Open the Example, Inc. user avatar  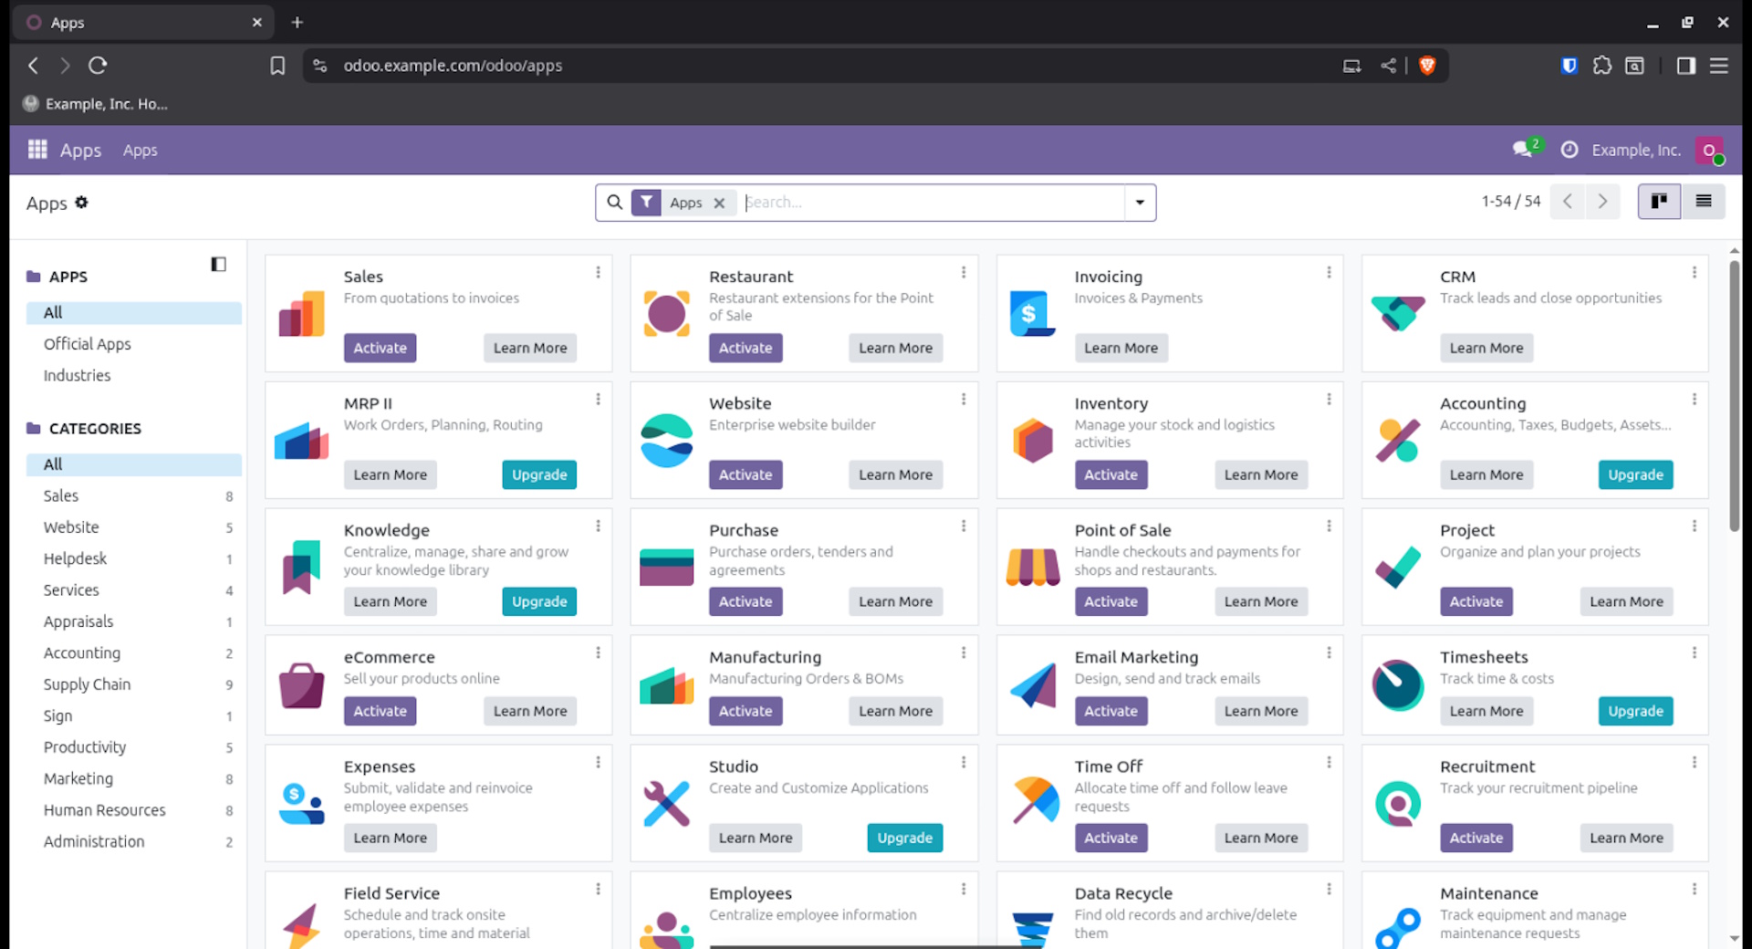coord(1710,150)
